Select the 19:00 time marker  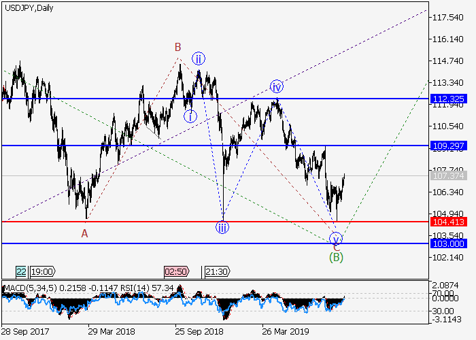point(38,271)
